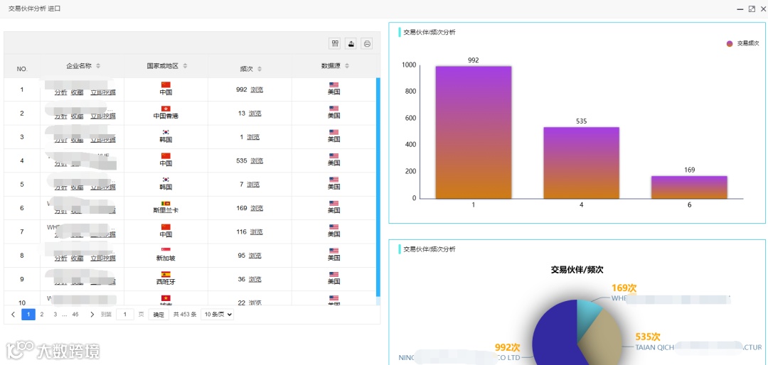768x365 pixels.
Task: Click 浏览 link next to 992
Action: coord(257,89)
